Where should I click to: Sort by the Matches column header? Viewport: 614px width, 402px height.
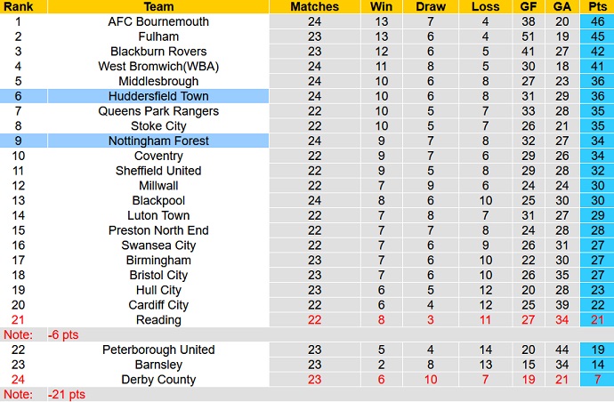click(314, 7)
